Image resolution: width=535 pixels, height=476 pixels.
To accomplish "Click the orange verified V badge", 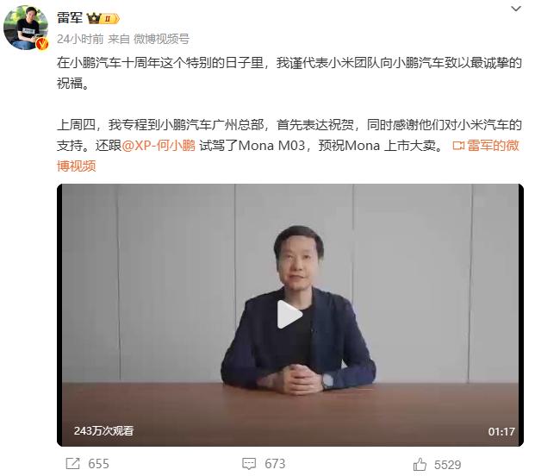I will pyautogui.click(x=42, y=44).
